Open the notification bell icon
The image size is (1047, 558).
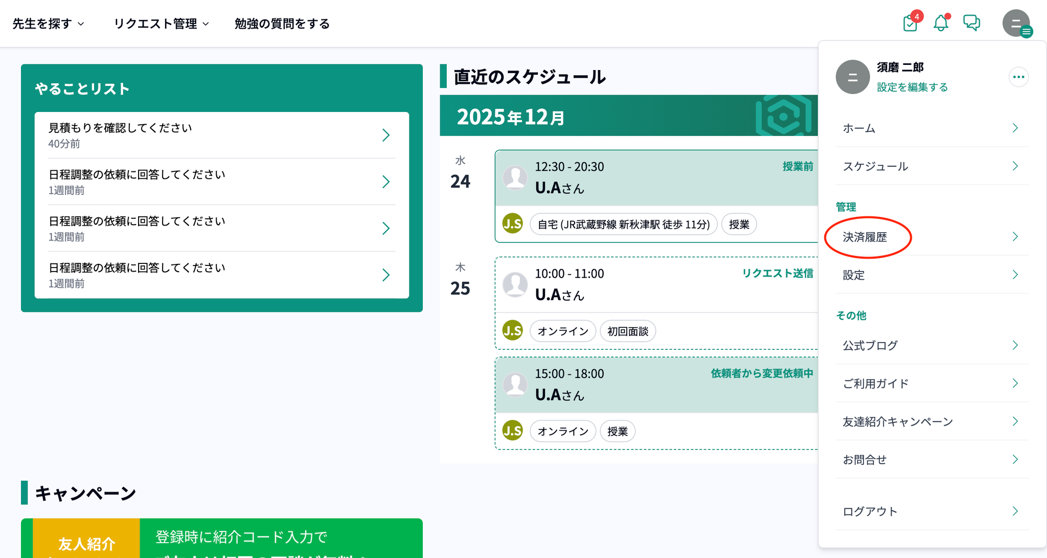pos(941,23)
